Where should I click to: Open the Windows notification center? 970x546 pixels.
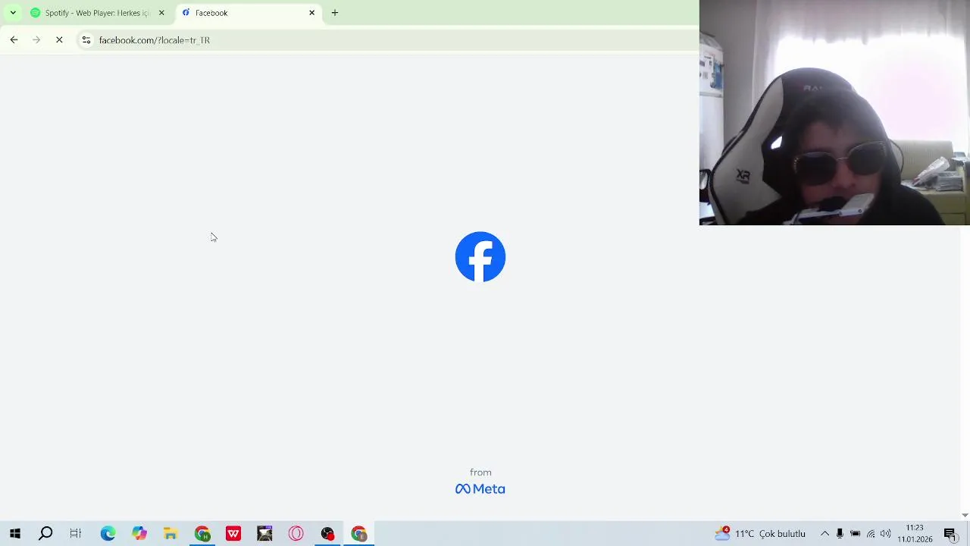(950, 534)
